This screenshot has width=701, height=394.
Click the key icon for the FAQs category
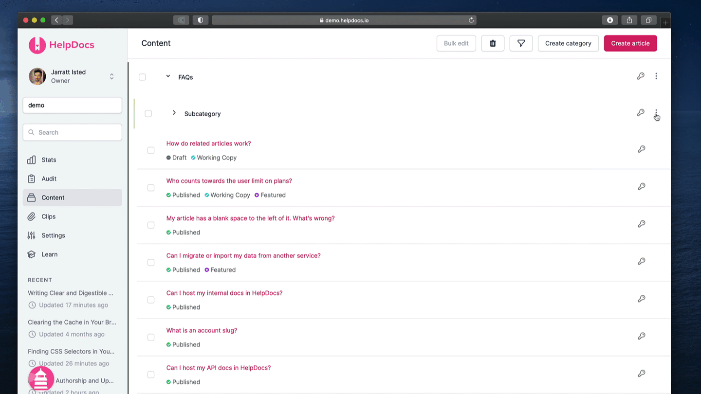tap(641, 76)
